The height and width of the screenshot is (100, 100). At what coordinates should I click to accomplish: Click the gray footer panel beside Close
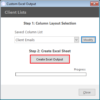(39, 92)
